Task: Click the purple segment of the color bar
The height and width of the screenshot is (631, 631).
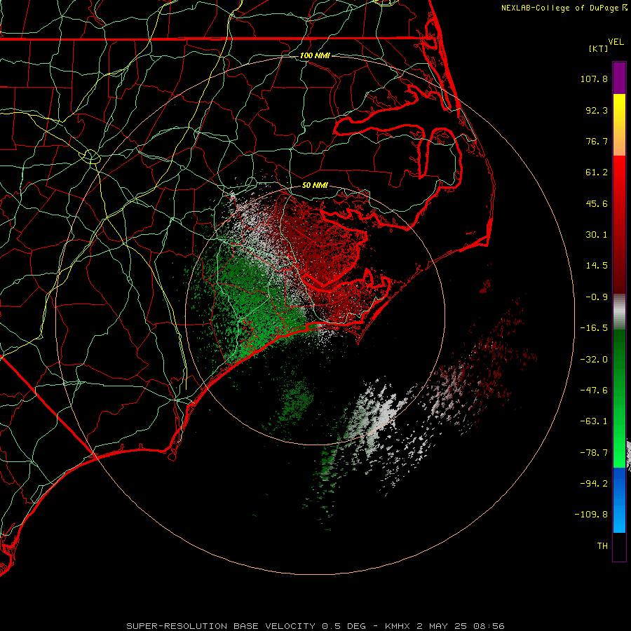Action: click(619, 78)
